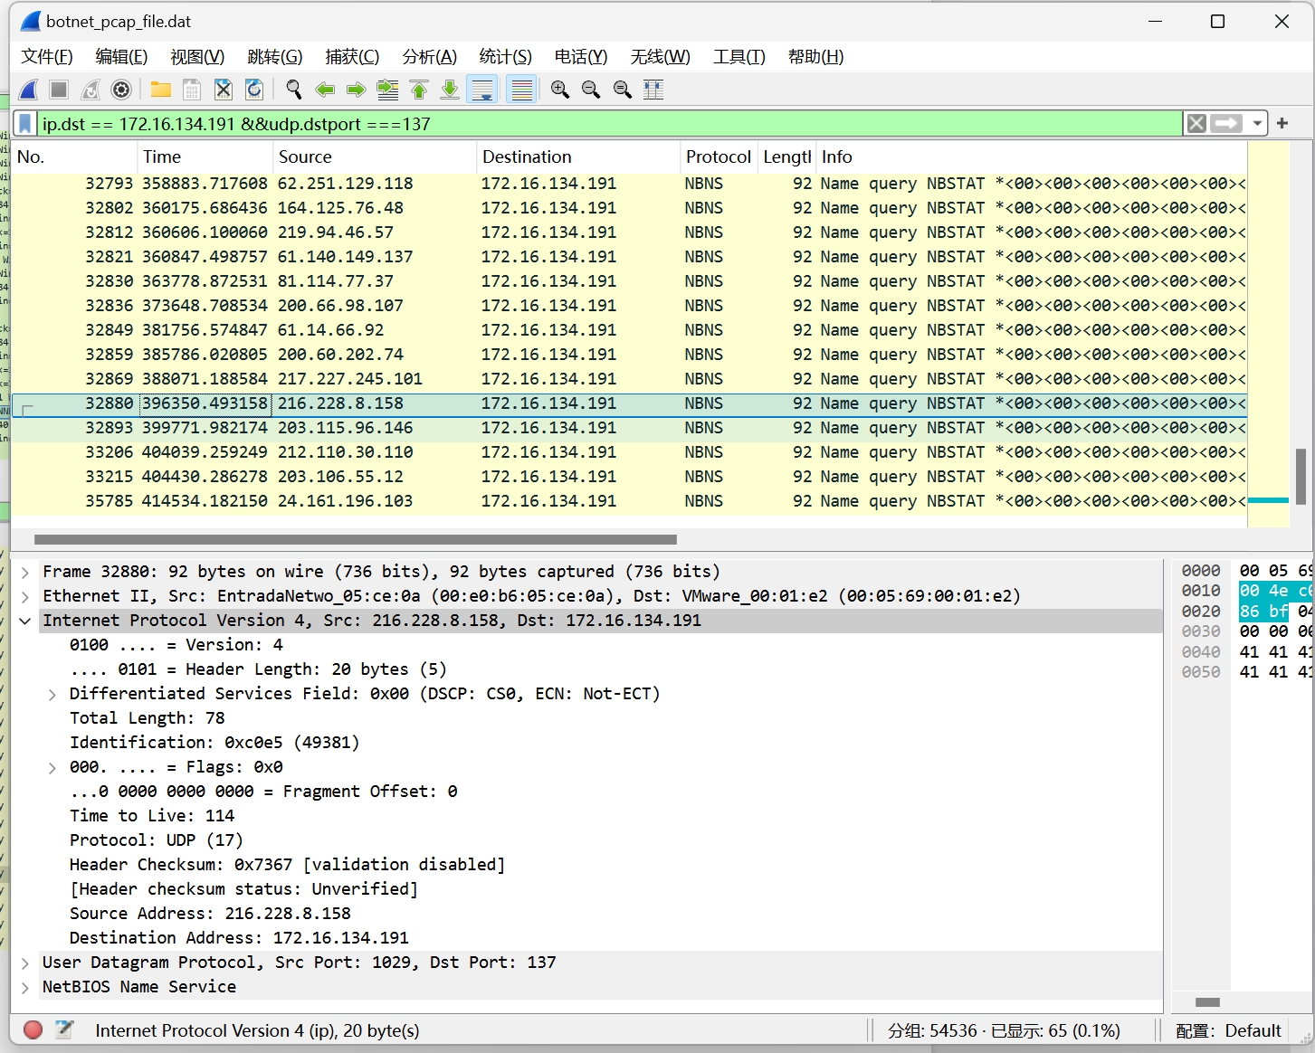
Task: Reload the capture file icon
Action: point(254,90)
